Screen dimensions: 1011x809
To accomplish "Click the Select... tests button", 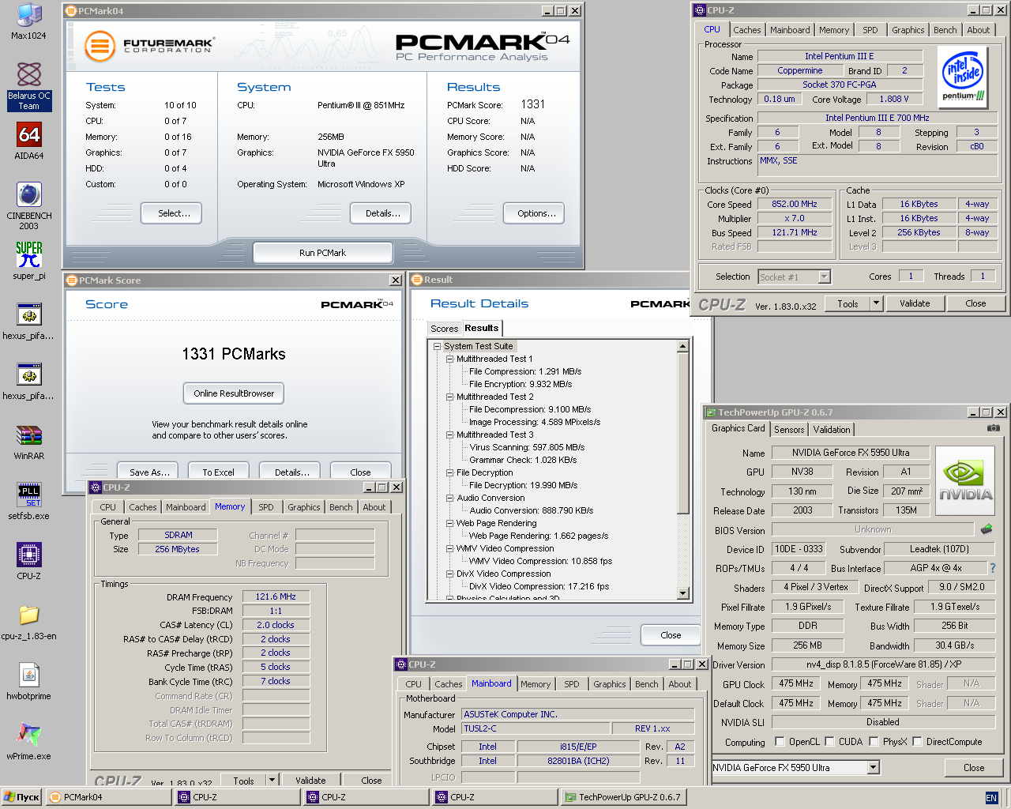I will [171, 213].
